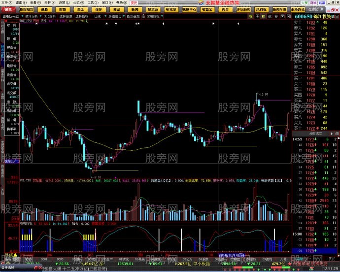
Task: Click the 细 detail button in 分时成交 header
Action: (x=337, y=134)
